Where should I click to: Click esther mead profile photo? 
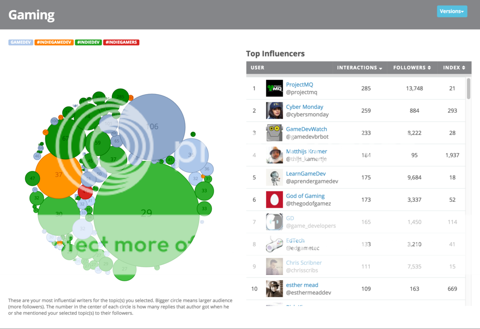tap(274, 289)
